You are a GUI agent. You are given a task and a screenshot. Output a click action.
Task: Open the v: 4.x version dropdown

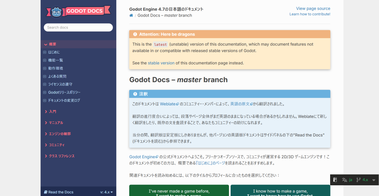(x=107, y=192)
